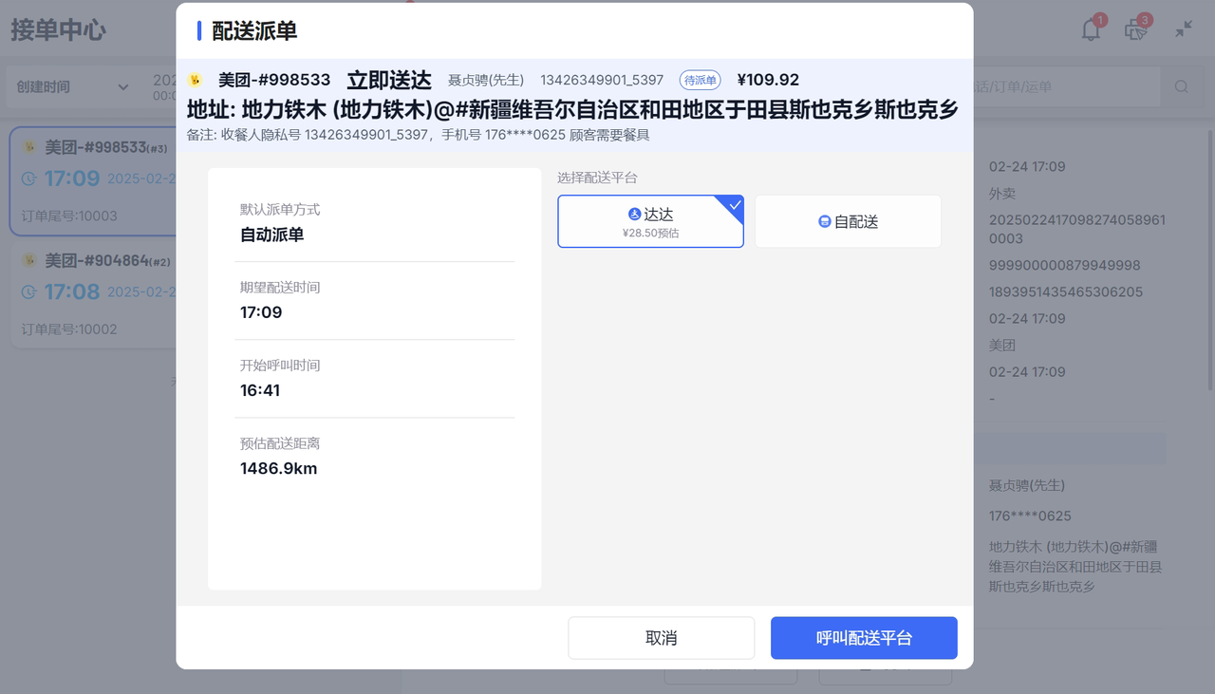Click the 接单中心 page title
Screen dimensions: 1215x694
(x=59, y=29)
